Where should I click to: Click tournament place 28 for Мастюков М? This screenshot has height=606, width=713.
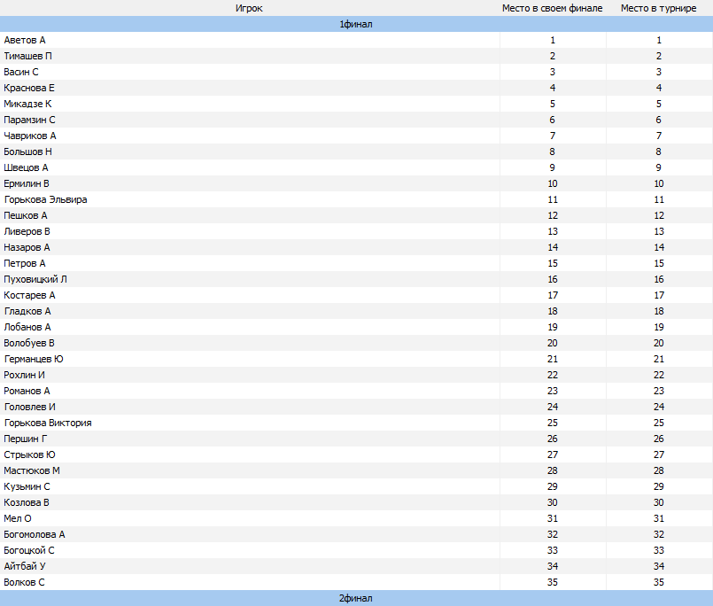[659, 470]
